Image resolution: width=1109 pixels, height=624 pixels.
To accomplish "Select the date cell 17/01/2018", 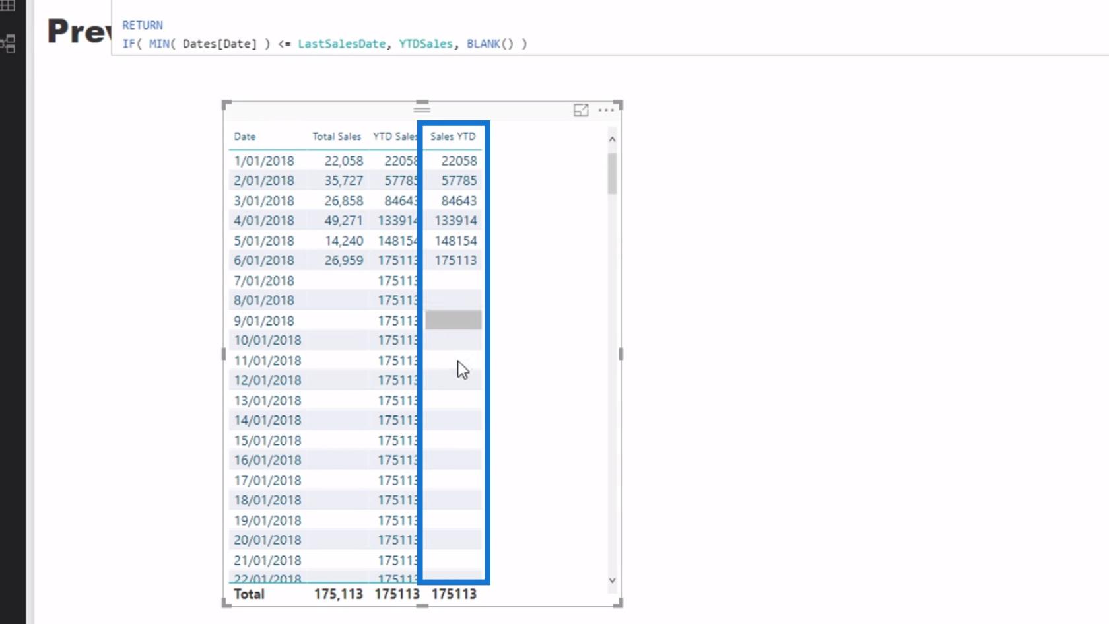I will pyautogui.click(x=267, y=481).
